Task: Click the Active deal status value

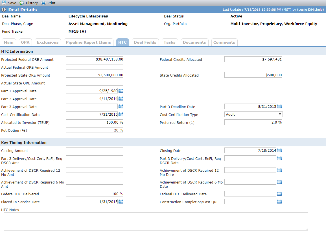Action: point(237,16)
